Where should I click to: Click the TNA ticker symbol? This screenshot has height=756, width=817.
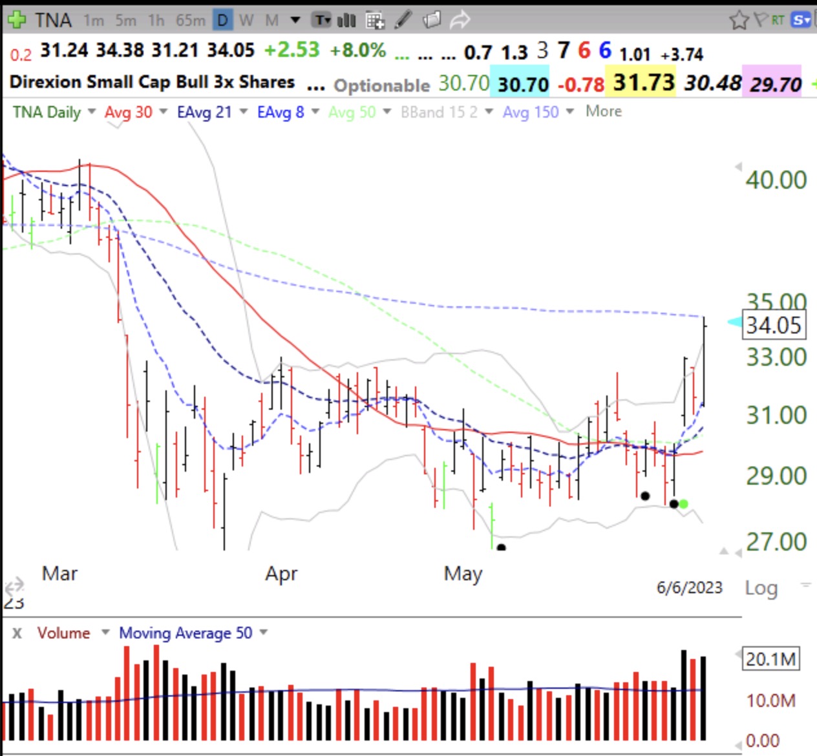click(x=53, y=21)
